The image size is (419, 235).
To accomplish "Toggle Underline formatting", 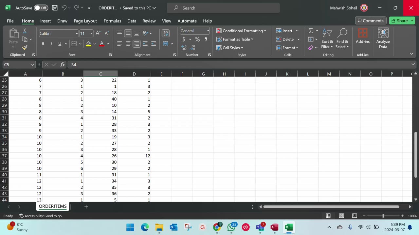I will [60, 44].
